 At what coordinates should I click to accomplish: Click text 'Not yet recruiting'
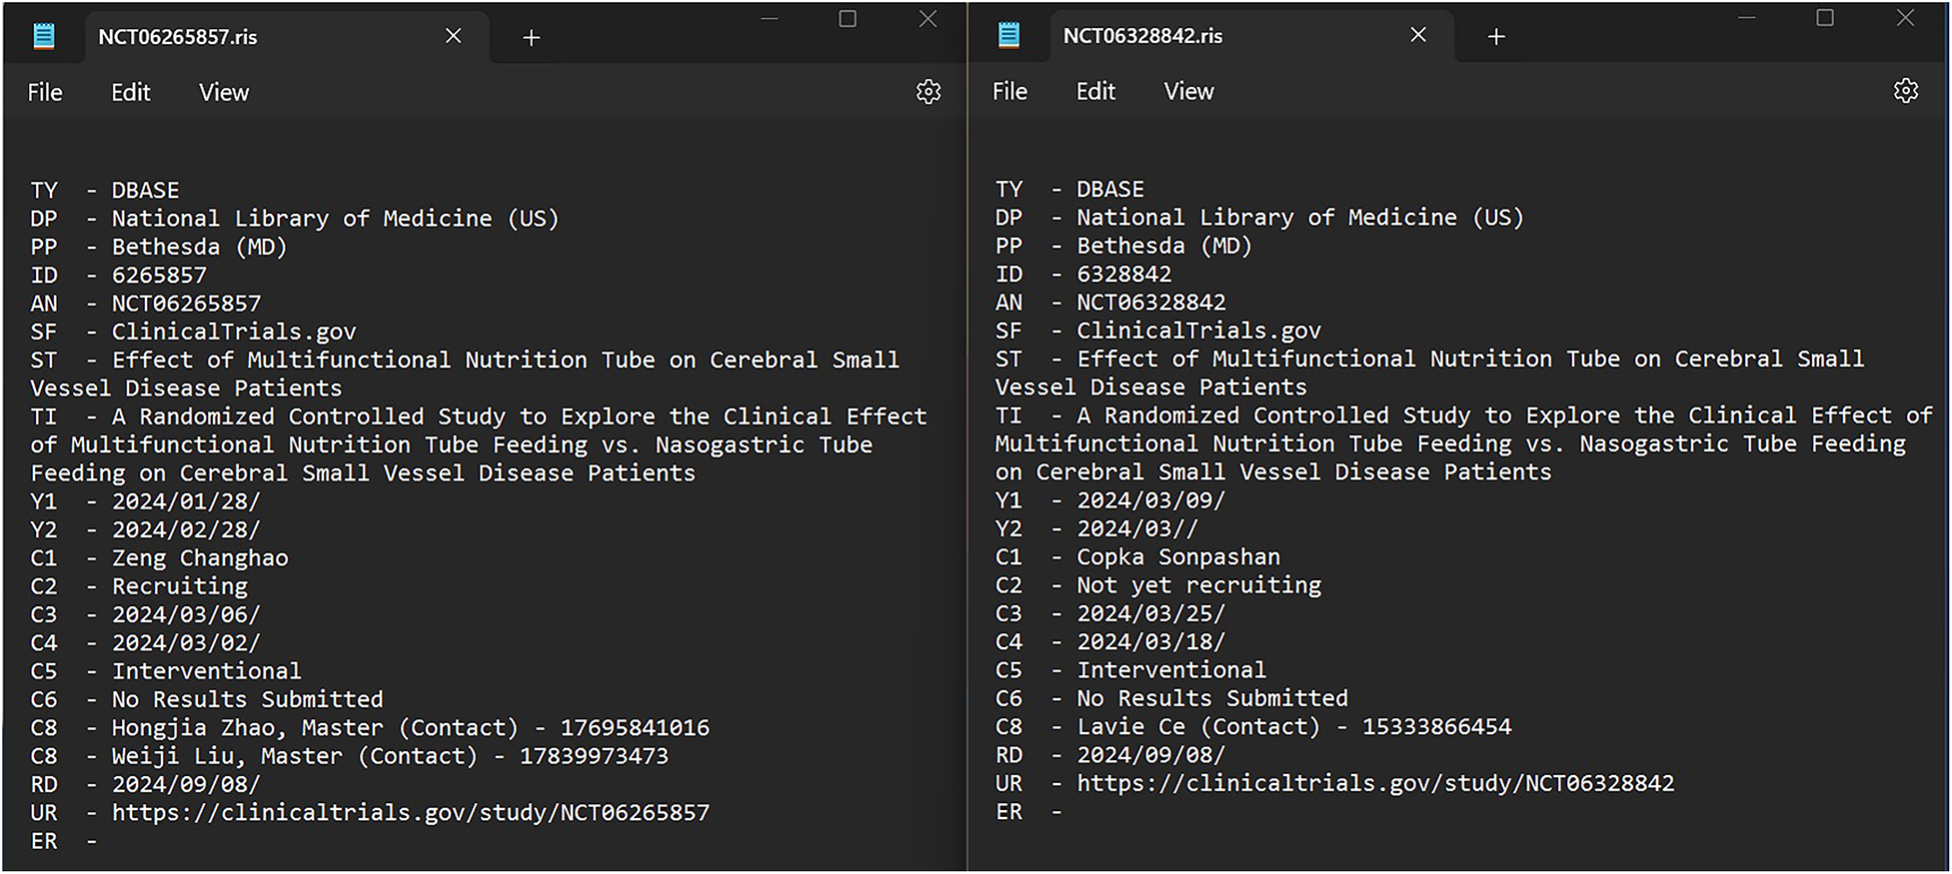point(1198,585)
